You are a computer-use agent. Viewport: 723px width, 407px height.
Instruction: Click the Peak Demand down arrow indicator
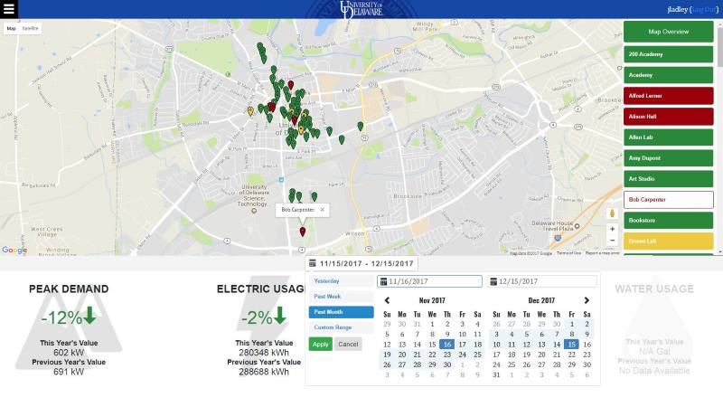(89, 315)
